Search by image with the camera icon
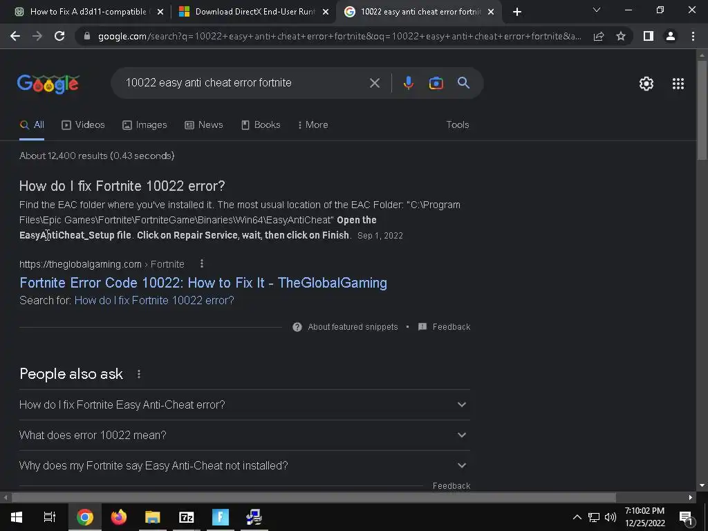The width and height of the screenshot is (708, 531). [x=436, y=83]
